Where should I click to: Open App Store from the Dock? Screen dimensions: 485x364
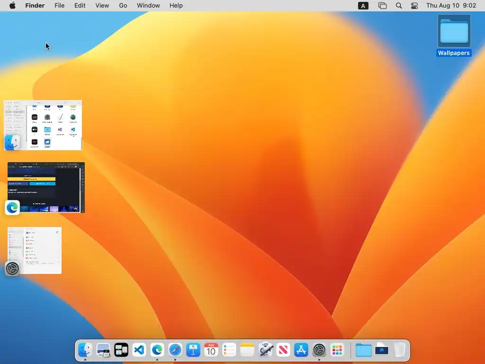tap(301, 350)
